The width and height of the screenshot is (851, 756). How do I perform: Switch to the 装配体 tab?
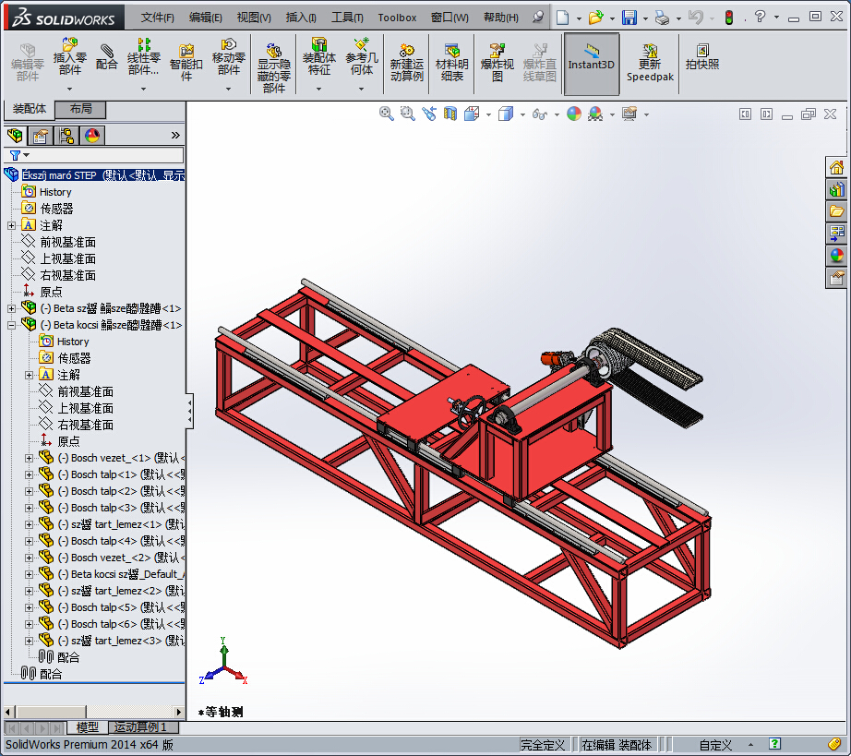30,109
